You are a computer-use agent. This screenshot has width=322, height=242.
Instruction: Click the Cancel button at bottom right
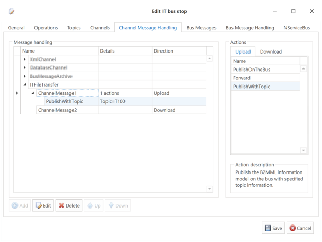point(299,228)
